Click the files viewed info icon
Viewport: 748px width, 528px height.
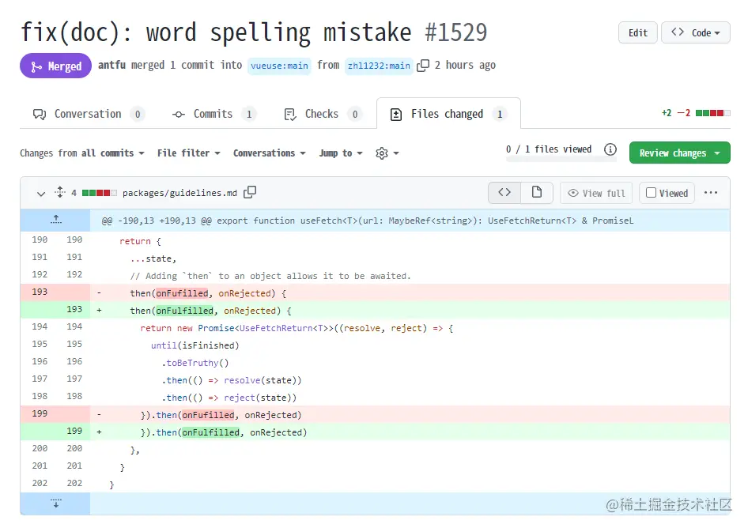[x=610, y=149]
